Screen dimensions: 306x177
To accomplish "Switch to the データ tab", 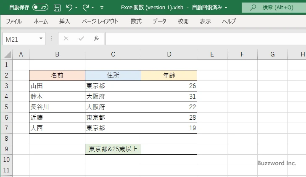I will [x=159, y=21].
